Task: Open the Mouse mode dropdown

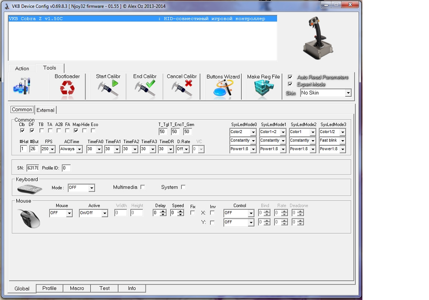Action: pyautogui.click(x=70, y=213)
